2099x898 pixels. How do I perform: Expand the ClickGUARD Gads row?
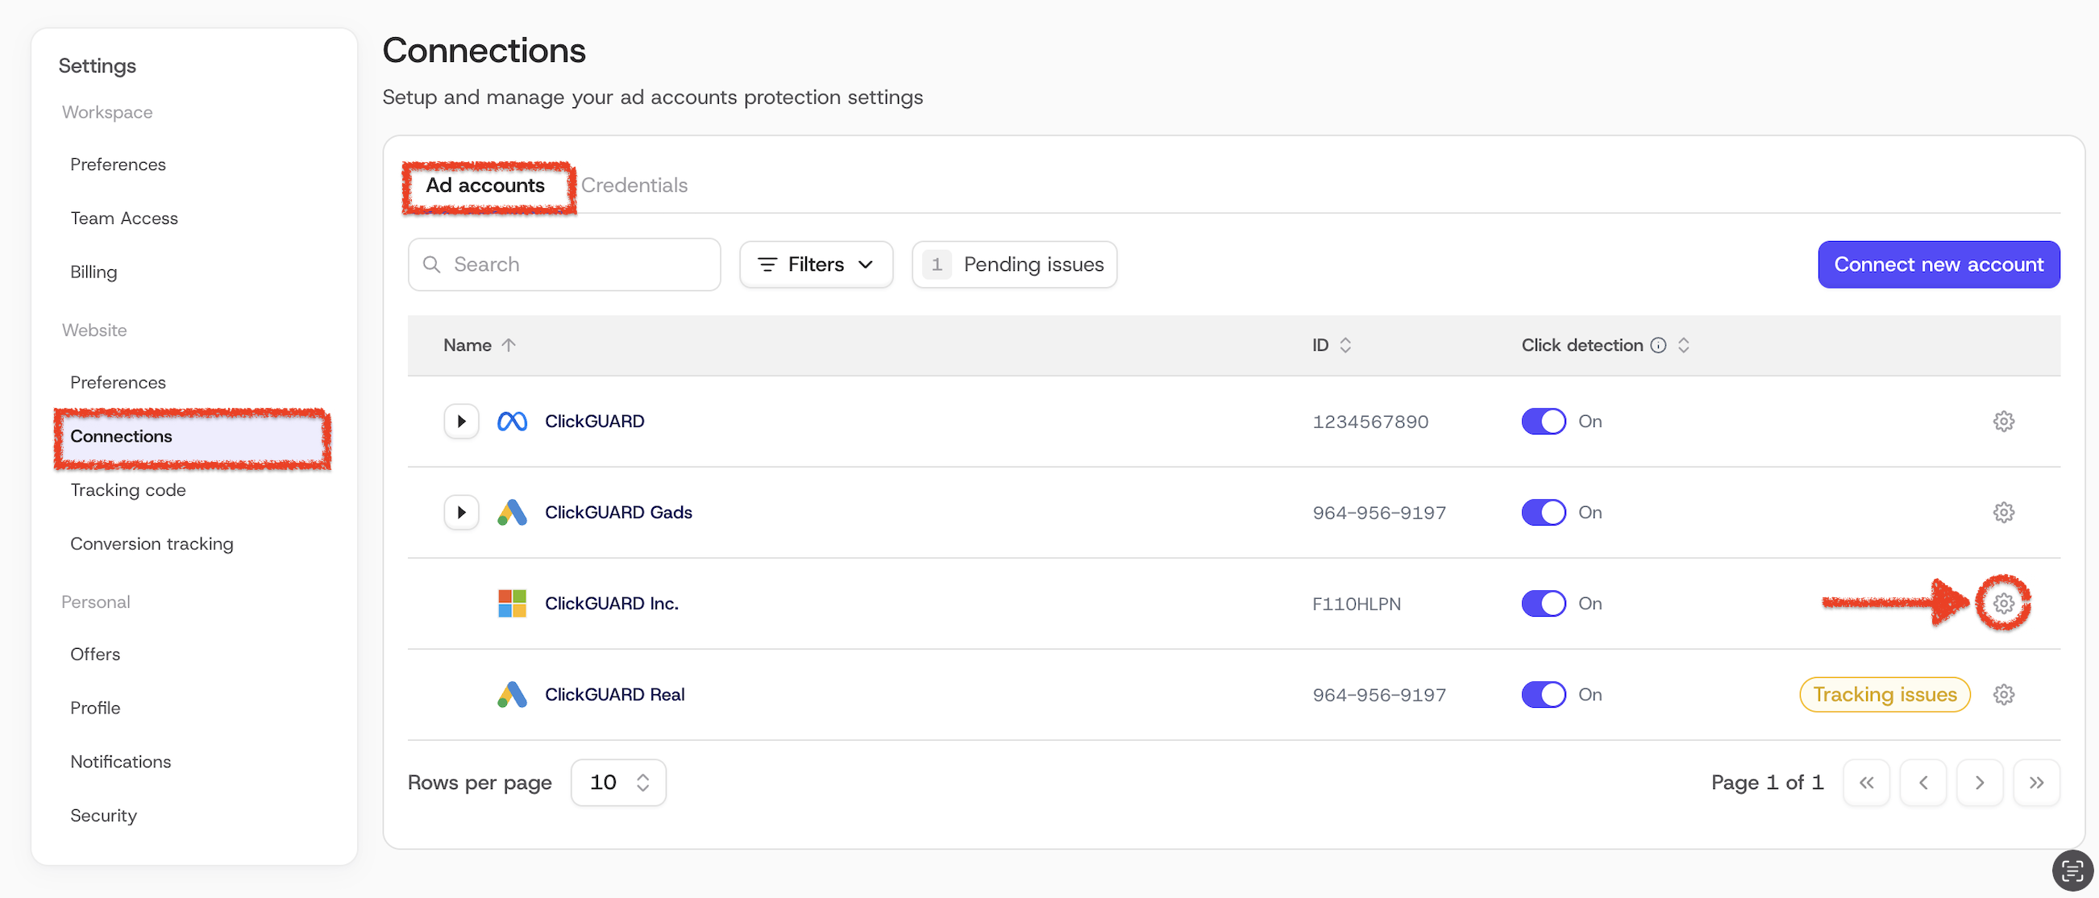tap(461, 513)
